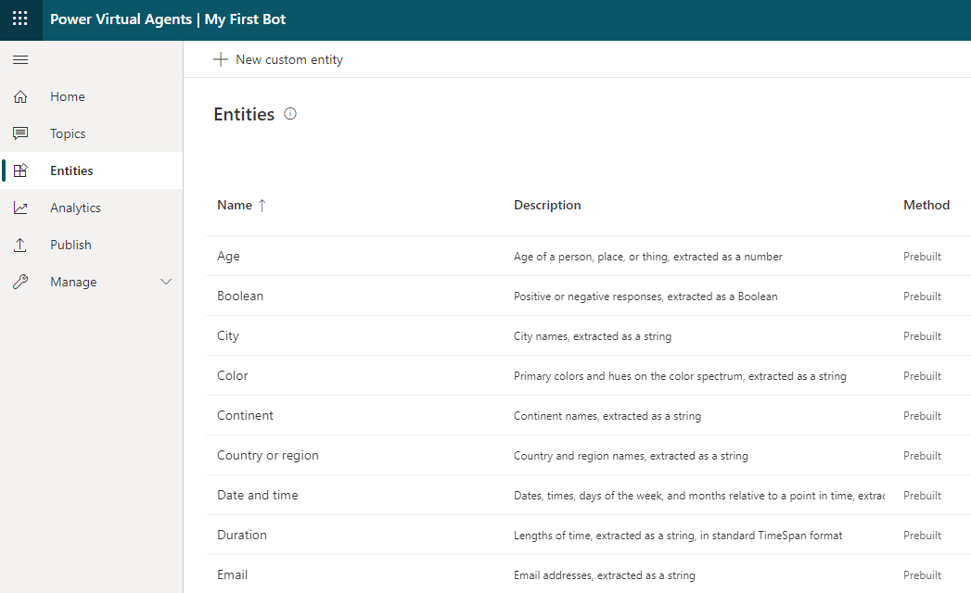Viewport: 971px width, 593px height.
Task: Open the app launcher waffle icon
Action: click(20, 19)
